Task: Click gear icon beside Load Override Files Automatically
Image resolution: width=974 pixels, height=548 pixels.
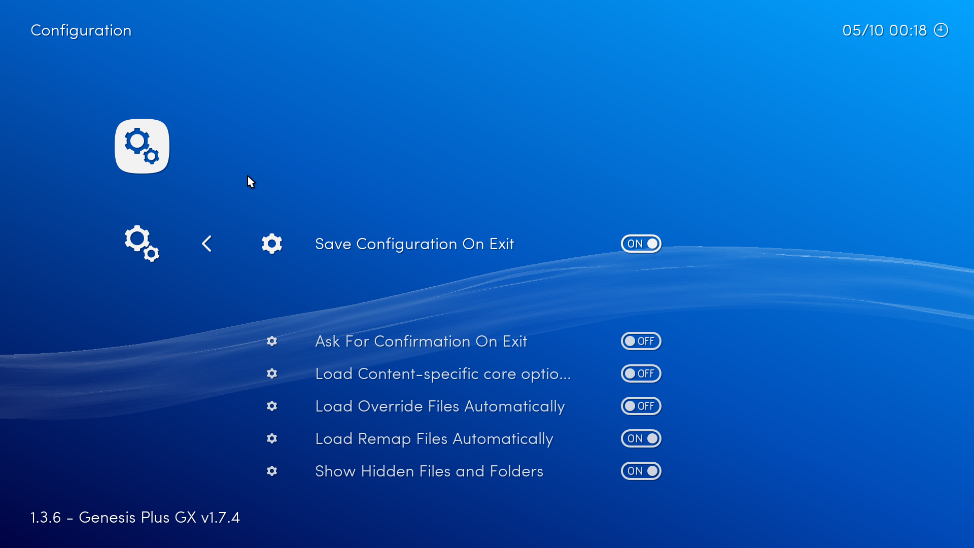Action: click(272, 406)
